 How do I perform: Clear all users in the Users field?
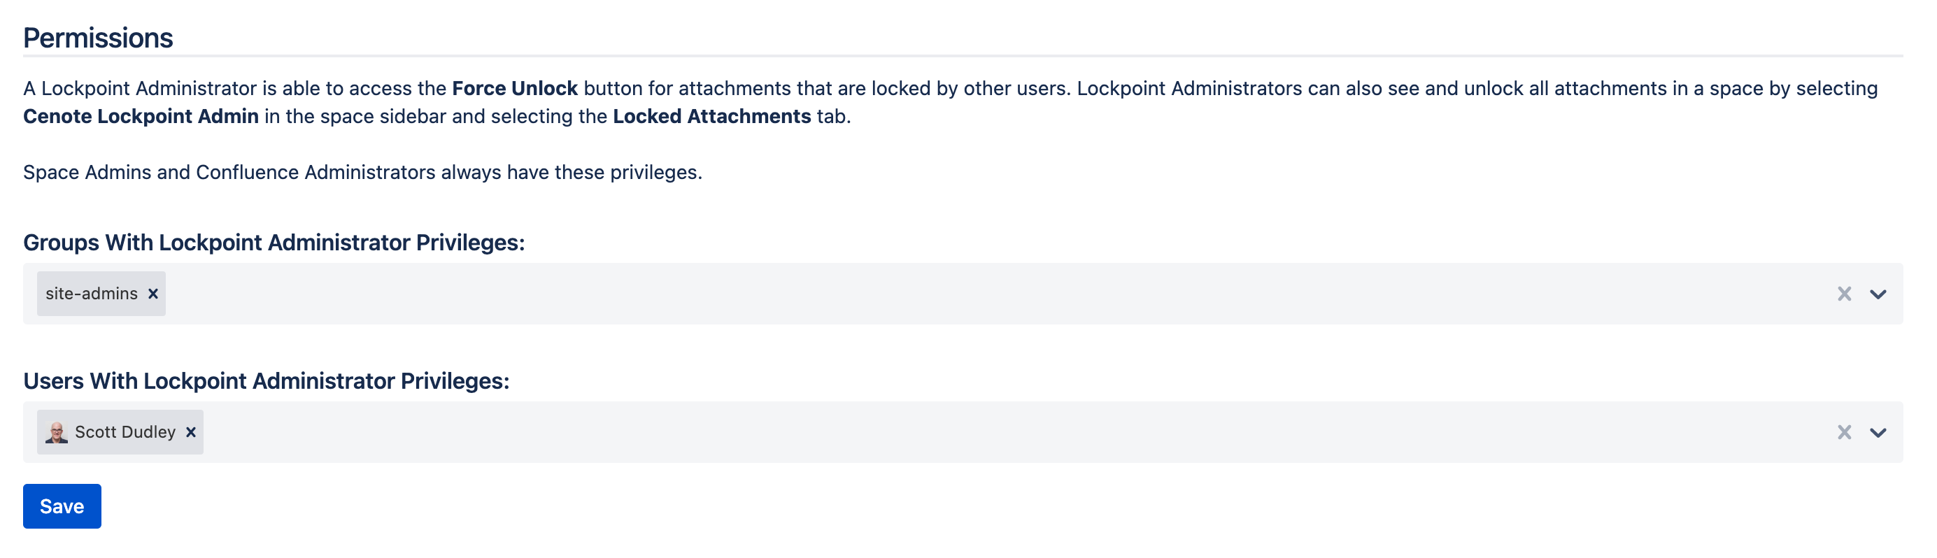[x=1844, y=431]
